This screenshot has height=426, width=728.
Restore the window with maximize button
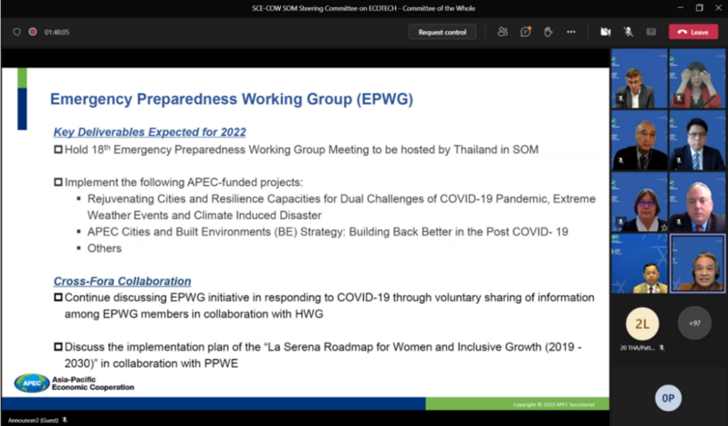coord(699,8)
